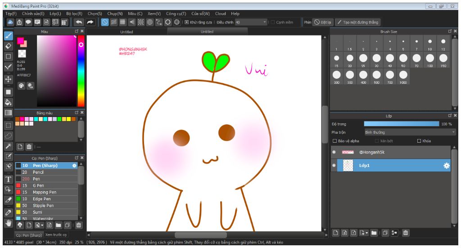
Task: Select the Pencil brush
Action: coord(46,172)
